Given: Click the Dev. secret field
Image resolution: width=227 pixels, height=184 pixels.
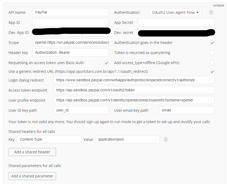Looking at the screenshot, I should click(x=176, y=32).
